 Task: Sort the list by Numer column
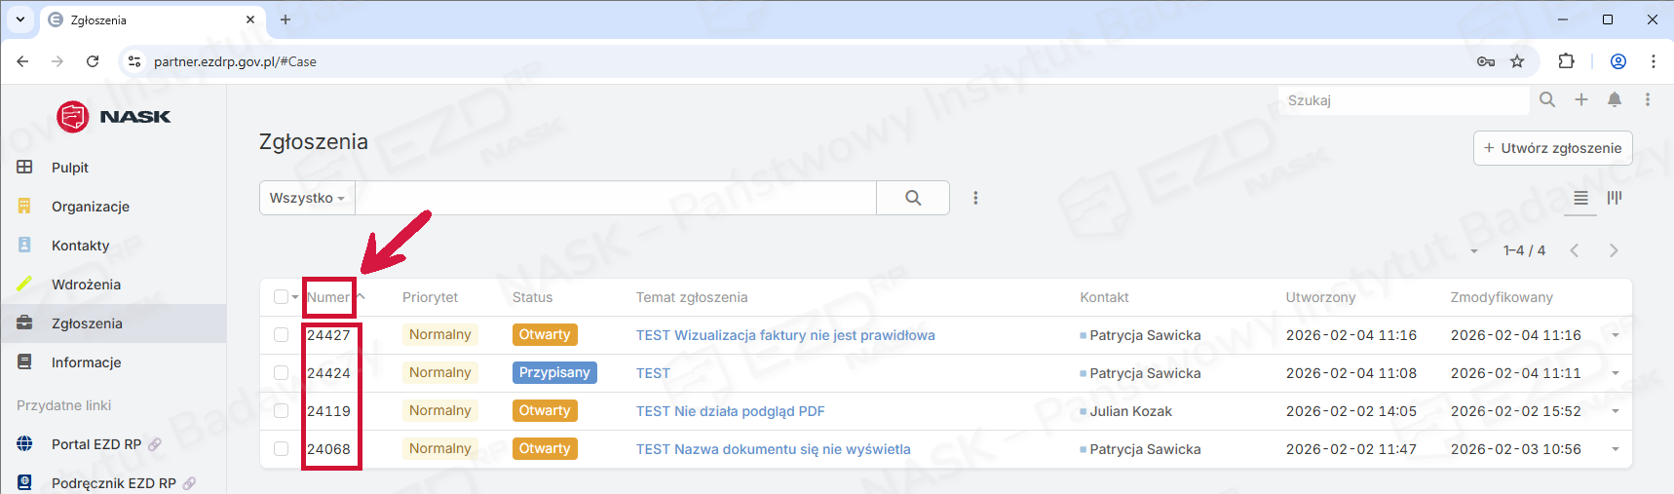pyautogui.click(x=328, y=297)
